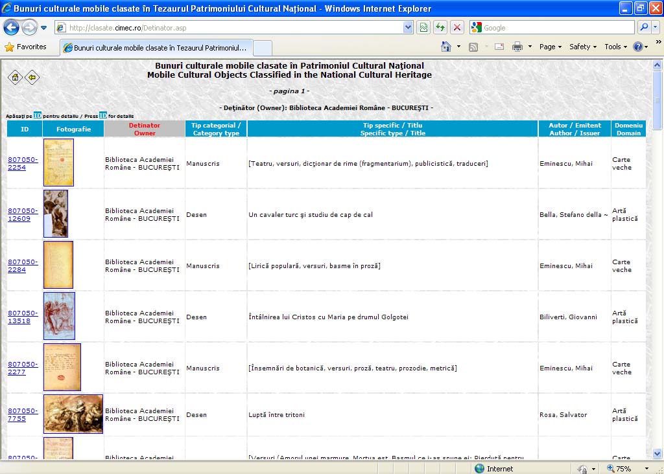Click title 'Luptă între tritoni'
The width and height of the screenshot is (664, 474).
click(276, 415)
